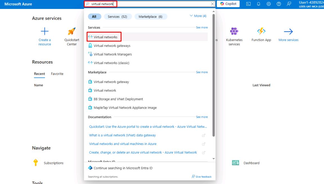Click the Create a resource plus icon
Screen dimensions: 324x184
coord(45,31)
